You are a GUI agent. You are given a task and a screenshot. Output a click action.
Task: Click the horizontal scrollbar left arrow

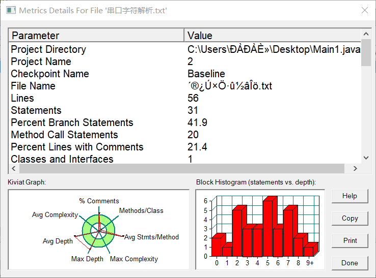point(14,168)
